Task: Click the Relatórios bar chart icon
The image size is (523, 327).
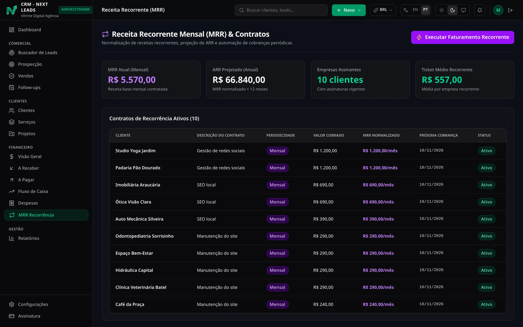Action: pos(12,238)
